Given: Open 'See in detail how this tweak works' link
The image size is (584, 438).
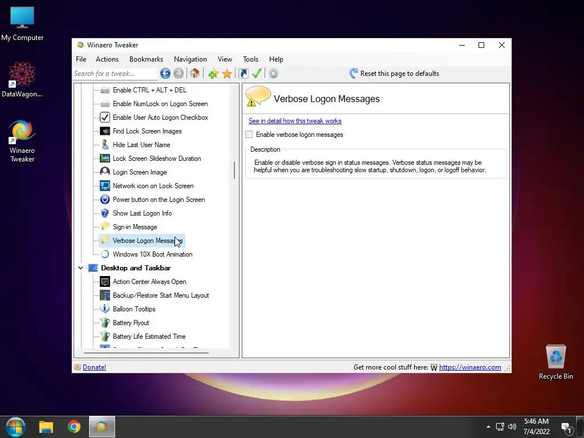Looking at the screenshot, I should 295,121.
